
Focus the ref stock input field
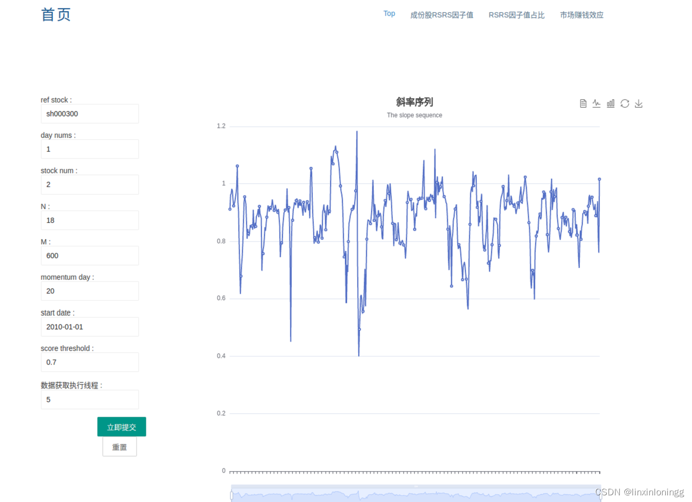tap(90, 114)
